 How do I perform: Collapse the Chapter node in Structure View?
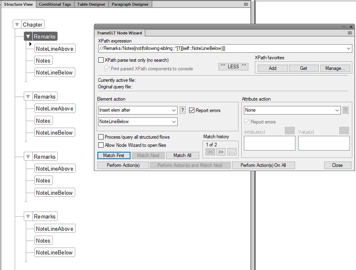click(x=16, y=24)
